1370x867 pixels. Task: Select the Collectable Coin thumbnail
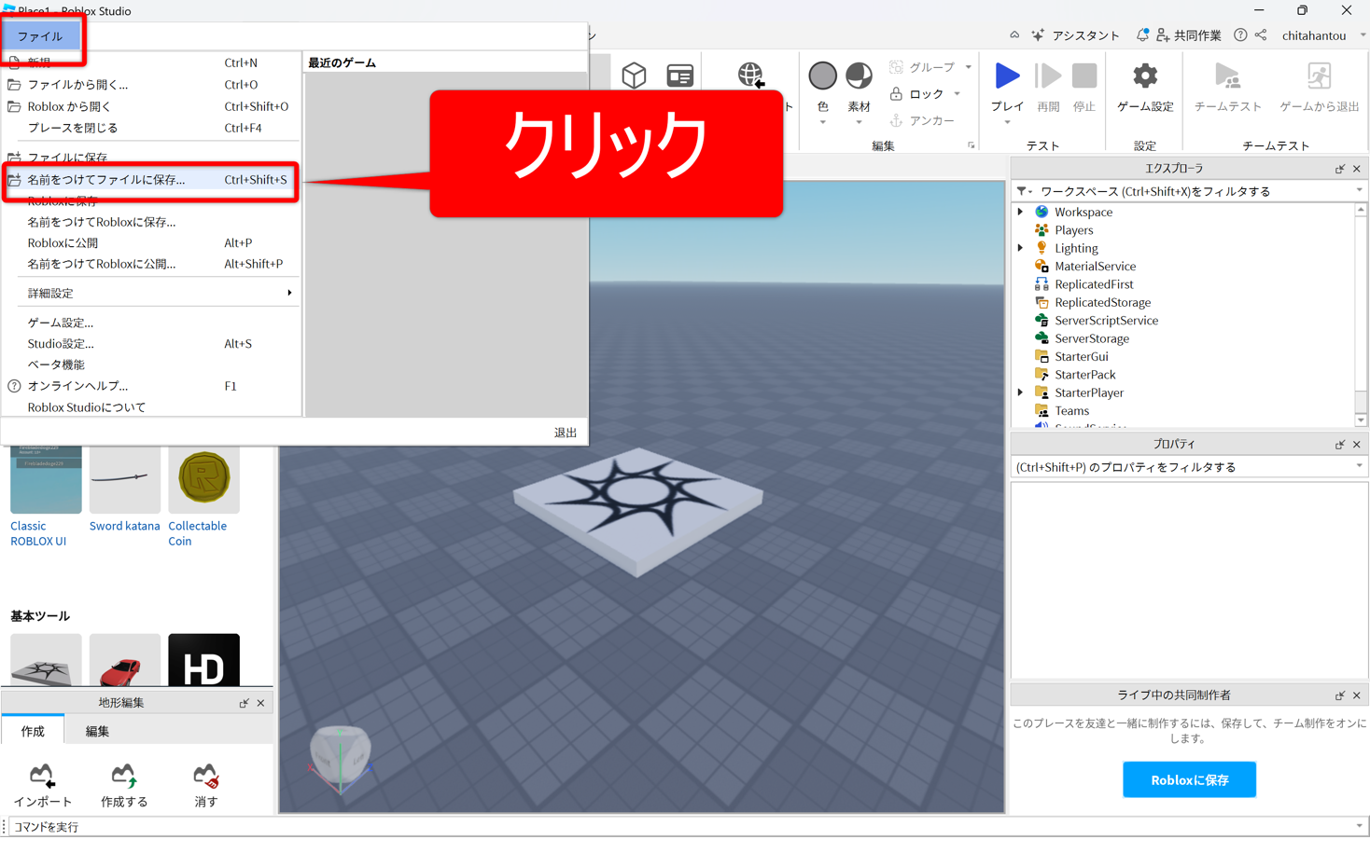coord(203,479)
